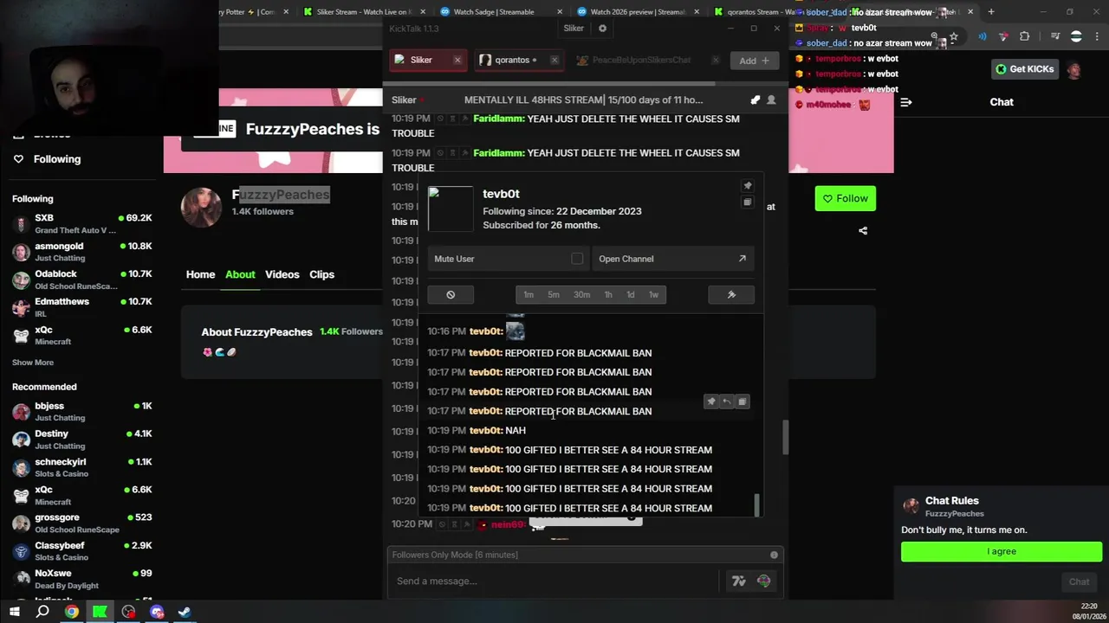Open Channel of tevb0t
Viewport: 1109px width, 623px height.
(x=672, y=259)
